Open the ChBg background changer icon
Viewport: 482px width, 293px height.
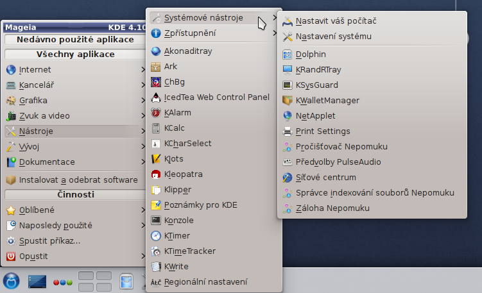tap(156, 82)
